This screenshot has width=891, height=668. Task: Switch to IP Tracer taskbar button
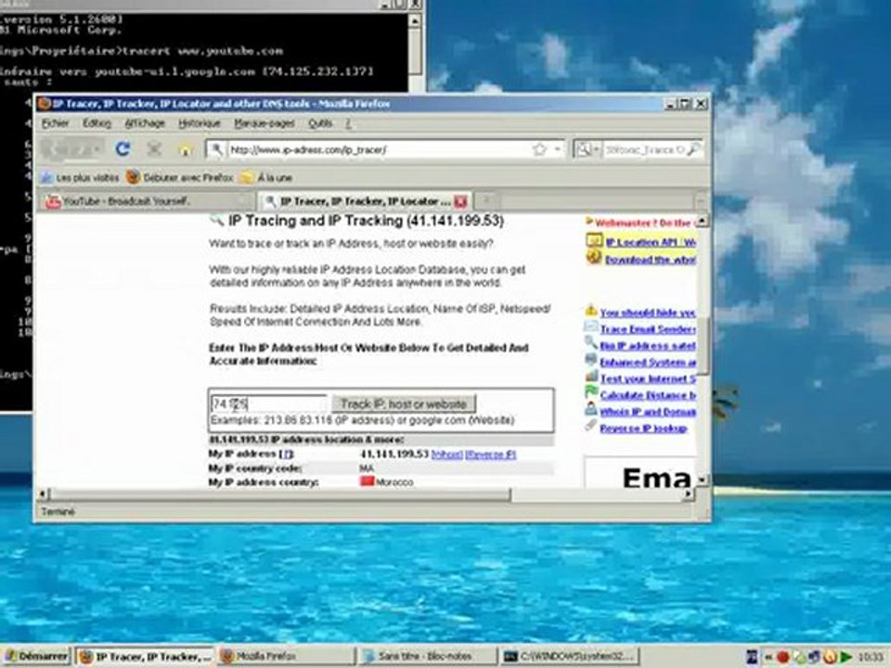pyautogui.click(x=144, y=656)
